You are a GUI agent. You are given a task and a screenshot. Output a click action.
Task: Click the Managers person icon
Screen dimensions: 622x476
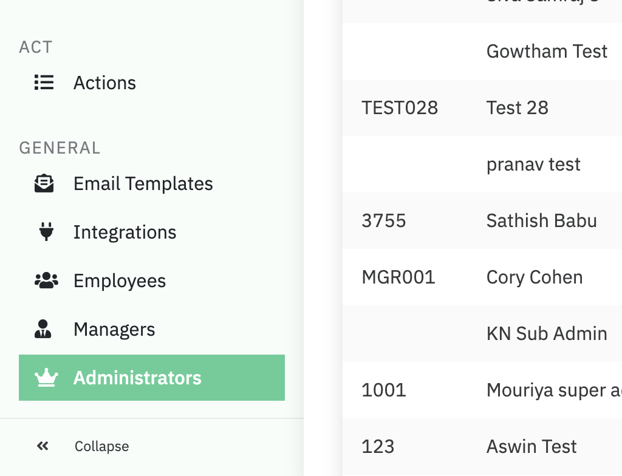(43, 329)
